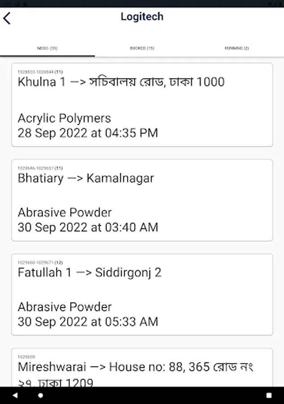Select the RUNNING (2) tab
The height and width of the screenshot is (404, 284).
click(236, 48)
